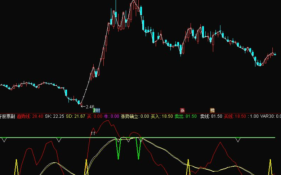Select the yellow 买入 18.50 legend label

click(161, 116)
